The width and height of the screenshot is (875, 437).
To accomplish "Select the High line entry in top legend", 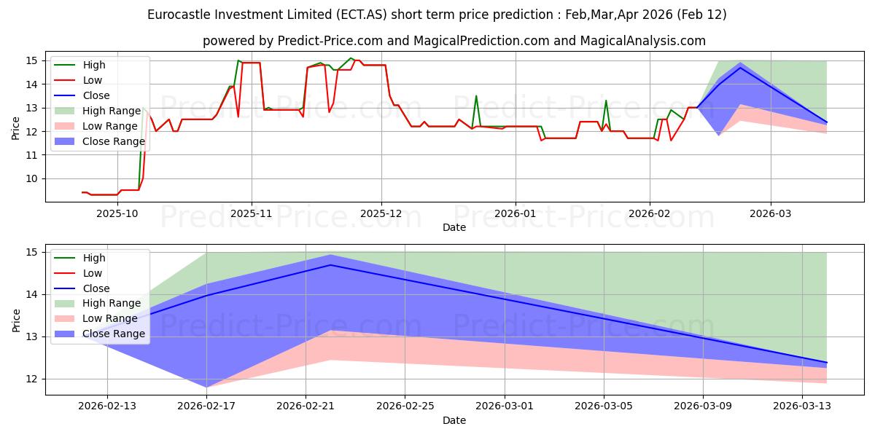I will click(93, 65).
